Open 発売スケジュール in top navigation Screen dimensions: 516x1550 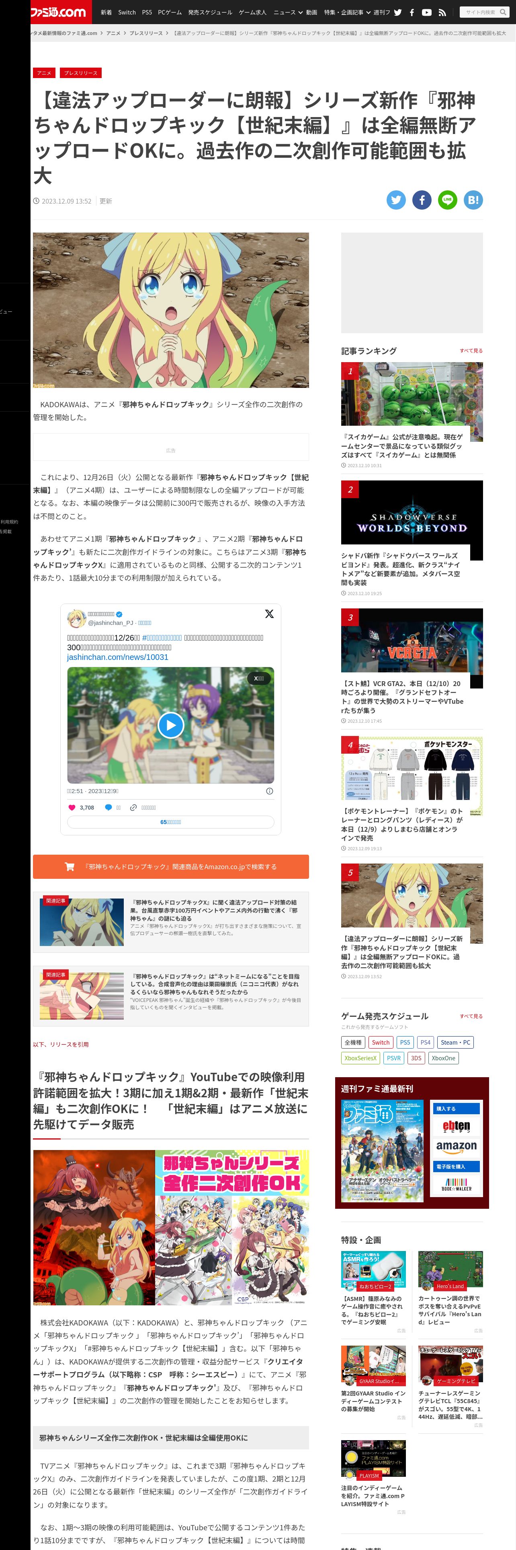[x=210, y=12]
